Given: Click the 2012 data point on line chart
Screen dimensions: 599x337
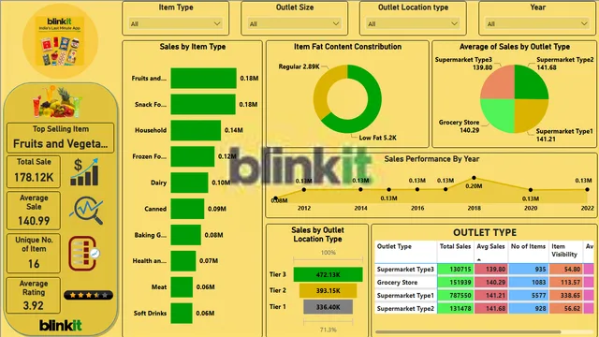Looking at the screenshot, I should click(x=303, y=189).
